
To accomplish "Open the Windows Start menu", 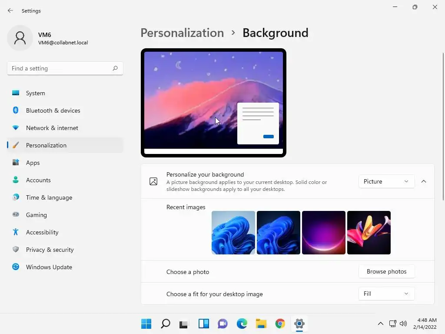I will [x=146, y=324].
